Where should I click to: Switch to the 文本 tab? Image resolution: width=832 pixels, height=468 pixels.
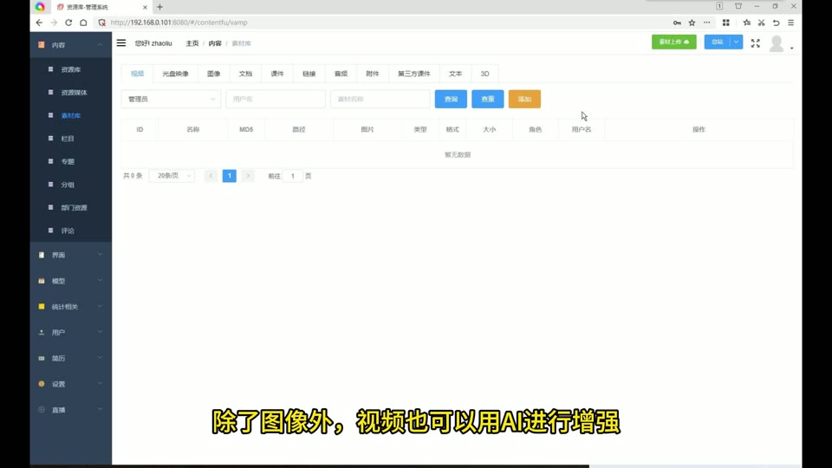tap(455, 74)
